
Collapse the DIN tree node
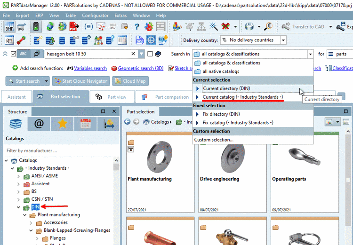pyautogui.click(x=19, y=207)
